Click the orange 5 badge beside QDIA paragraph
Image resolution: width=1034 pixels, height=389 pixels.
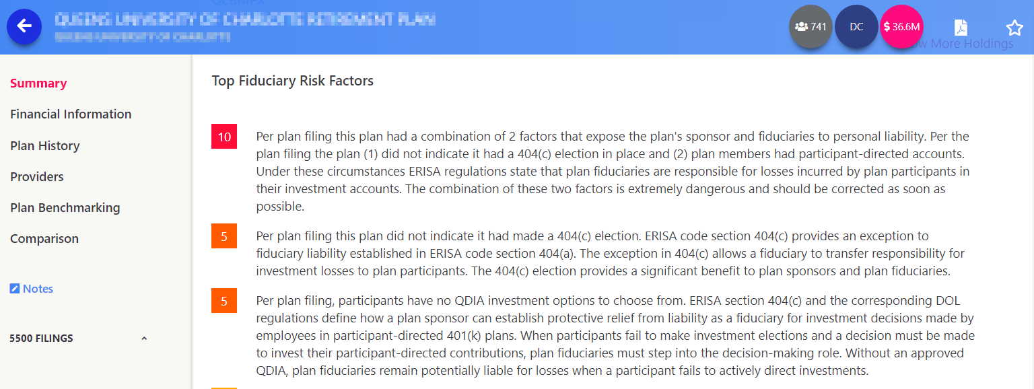224,301
